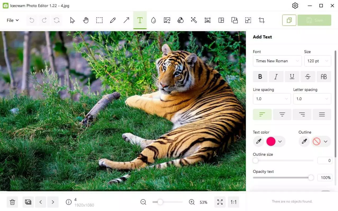Screen dimensions: 338x211
Task: Click the Redo arrow icon
Action: click(44, 20)
